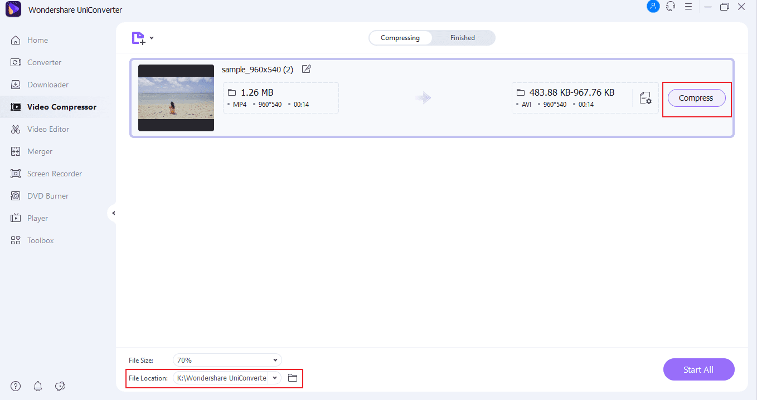Expand the add file dropdown arrow
This screenshot has height=400, width=757.
tap(152, 38)
